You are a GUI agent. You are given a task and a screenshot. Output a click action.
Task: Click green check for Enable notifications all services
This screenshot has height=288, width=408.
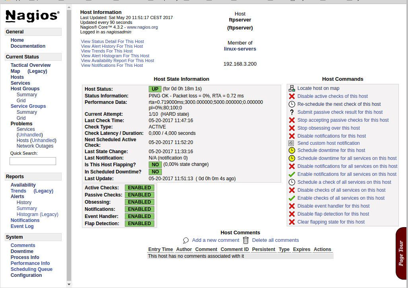coord(292,174)
